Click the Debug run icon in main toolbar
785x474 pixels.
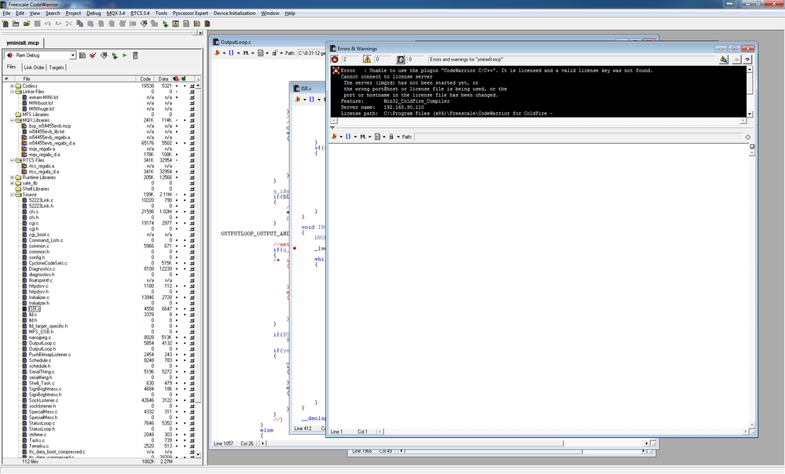pyautogui.click(x=165, y=24)
